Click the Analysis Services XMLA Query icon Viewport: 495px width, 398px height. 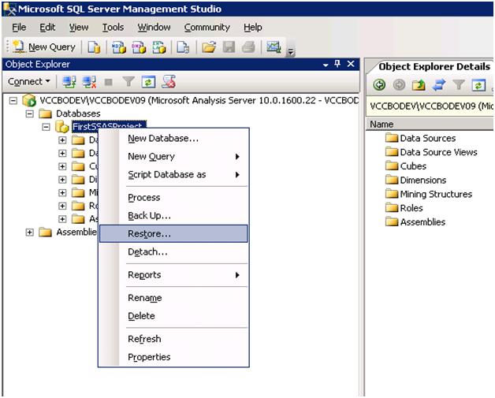(x=159, y=47)
